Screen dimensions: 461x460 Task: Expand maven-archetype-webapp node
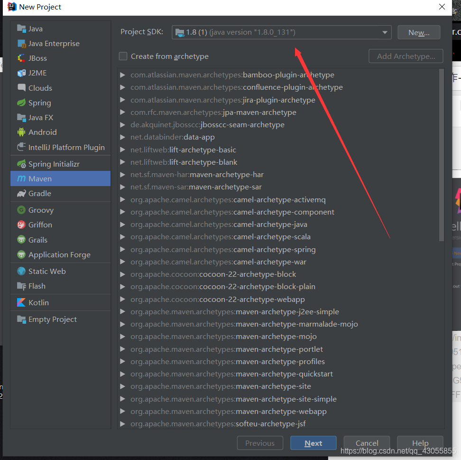pos(122,412)
